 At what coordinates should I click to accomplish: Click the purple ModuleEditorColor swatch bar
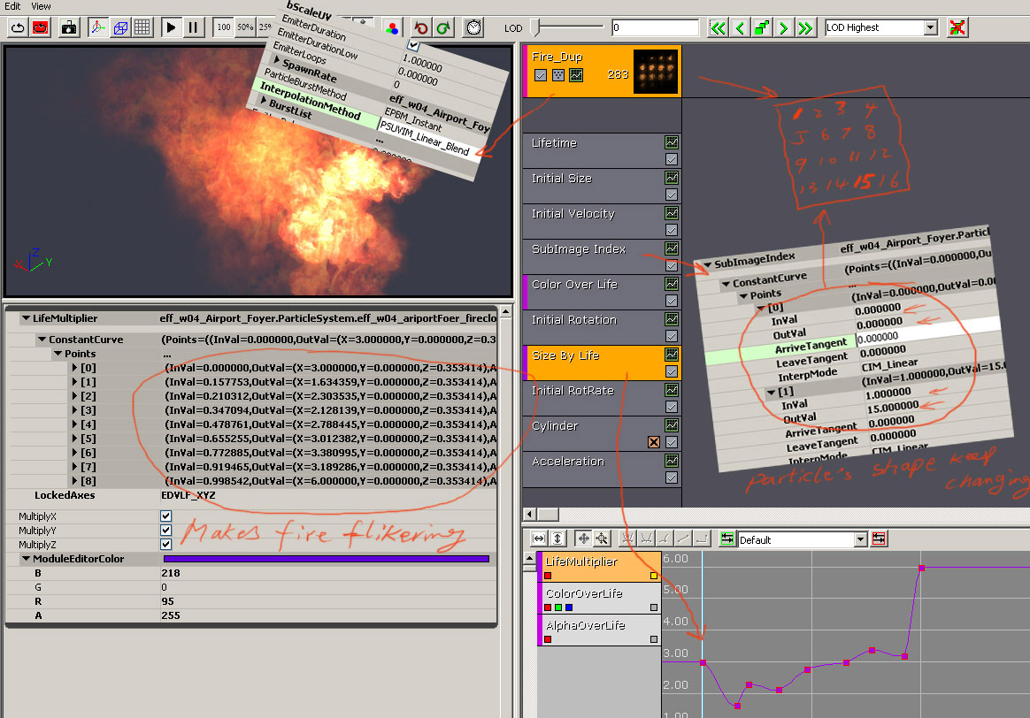[x=327, y=559]
